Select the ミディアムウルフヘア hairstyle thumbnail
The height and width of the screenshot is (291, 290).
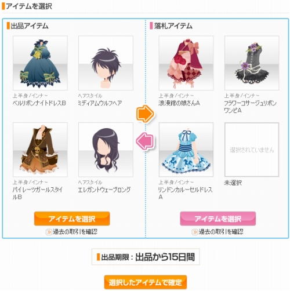pos(106,63)
